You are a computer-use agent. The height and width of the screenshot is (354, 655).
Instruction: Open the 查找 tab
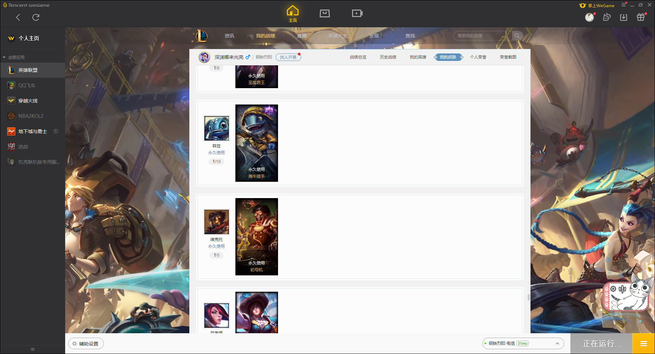(410, 36)
